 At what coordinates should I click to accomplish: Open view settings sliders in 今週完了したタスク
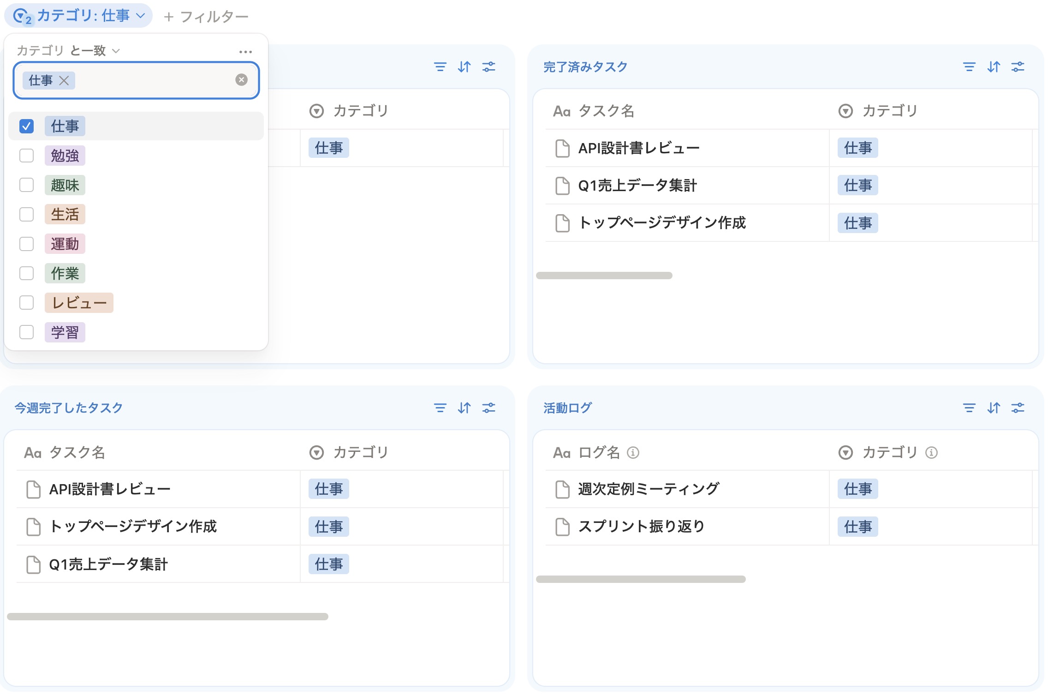(489, 408)
